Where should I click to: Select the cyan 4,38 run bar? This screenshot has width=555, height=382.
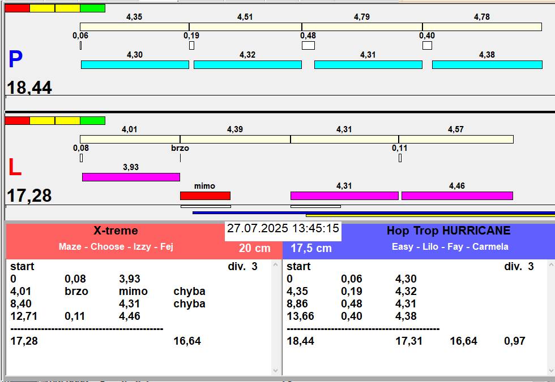point(487,64)
